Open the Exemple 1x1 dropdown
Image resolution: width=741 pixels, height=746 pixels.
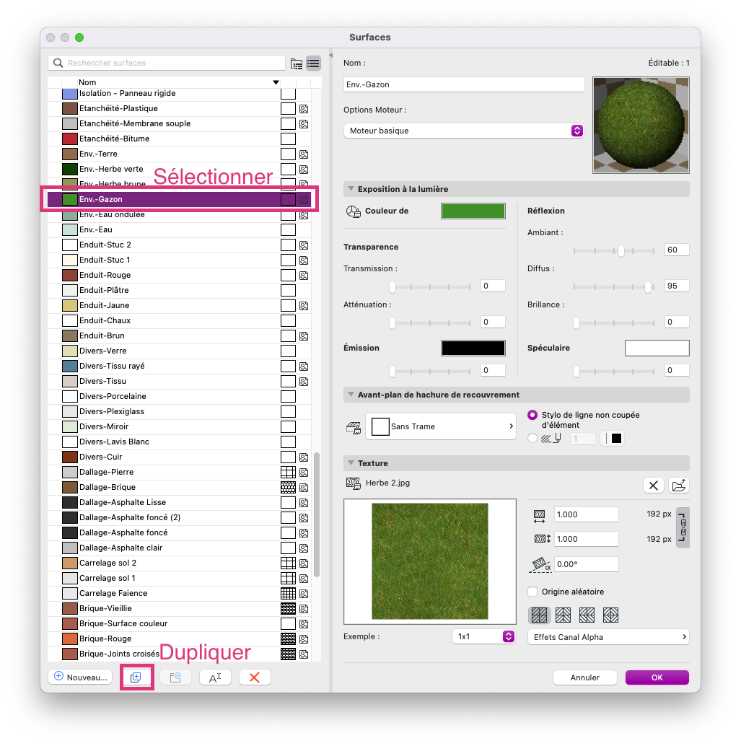483,636
